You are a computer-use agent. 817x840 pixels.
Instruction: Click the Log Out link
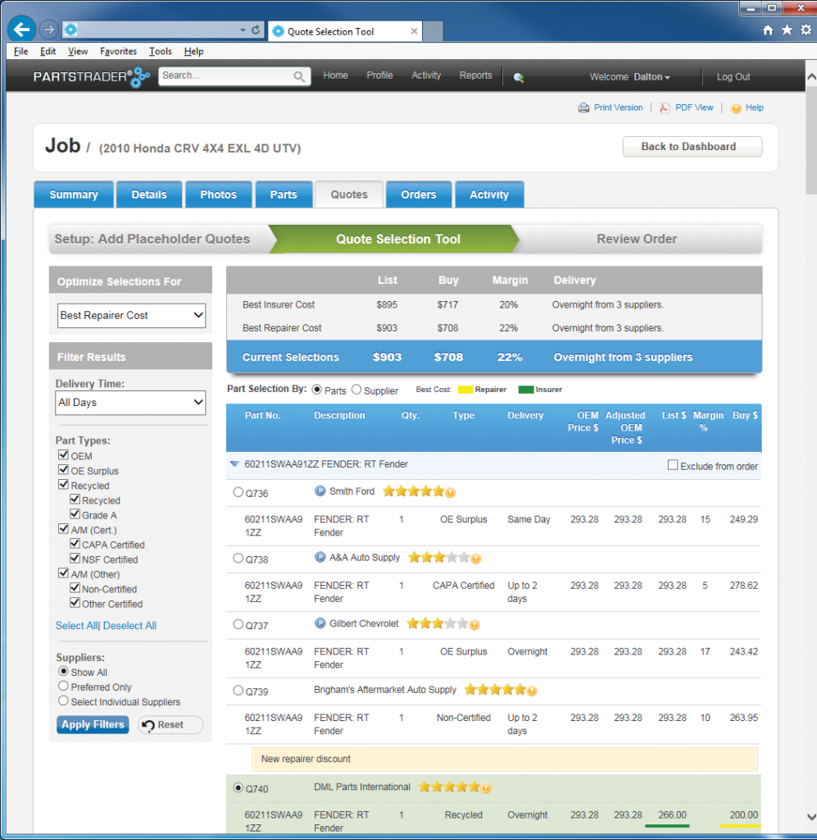coord(733,77)
